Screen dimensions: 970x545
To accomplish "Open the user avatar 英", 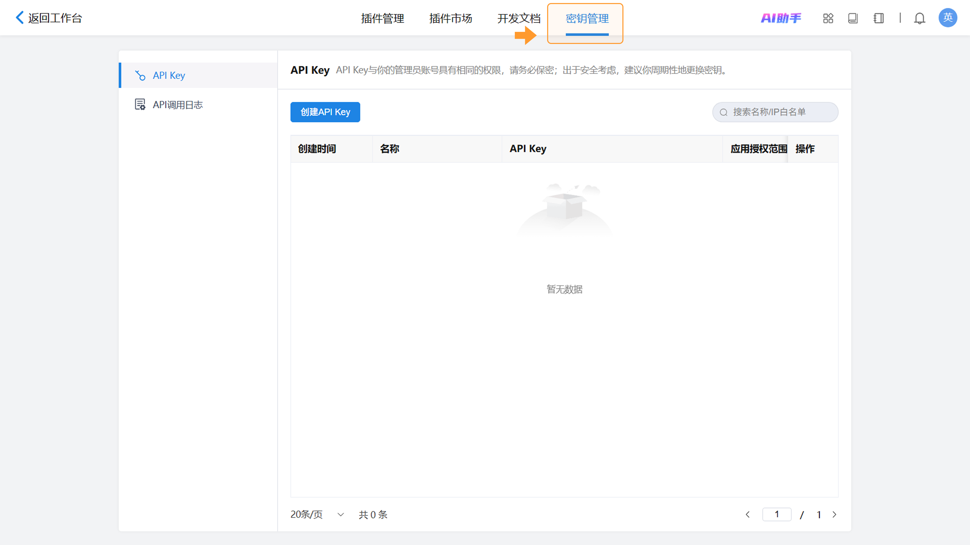I will [948, 18].
